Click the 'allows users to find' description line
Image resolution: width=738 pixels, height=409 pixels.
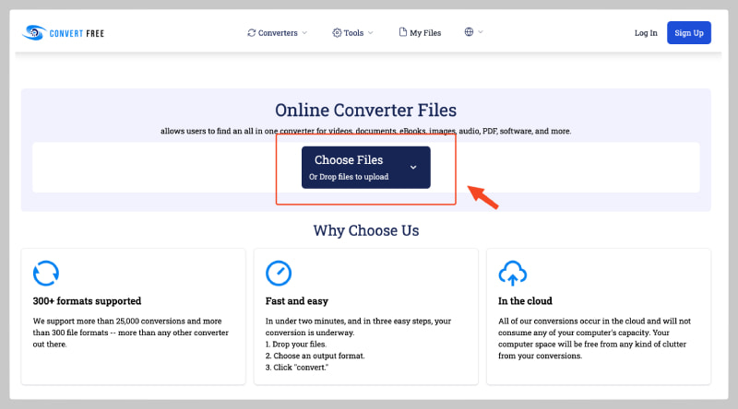click(365, 131)
